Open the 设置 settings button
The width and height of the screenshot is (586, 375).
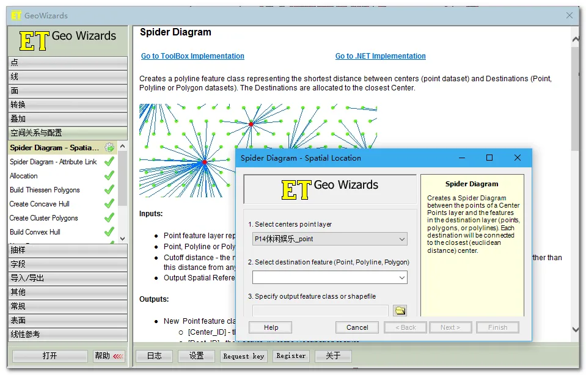pyautogui.click(x=197, y=356)
